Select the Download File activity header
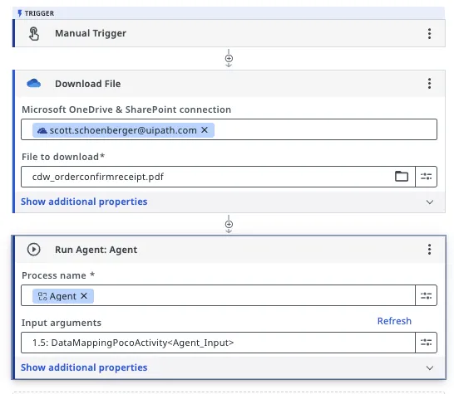This screenshot has width=454, height=394. (230, 84)
